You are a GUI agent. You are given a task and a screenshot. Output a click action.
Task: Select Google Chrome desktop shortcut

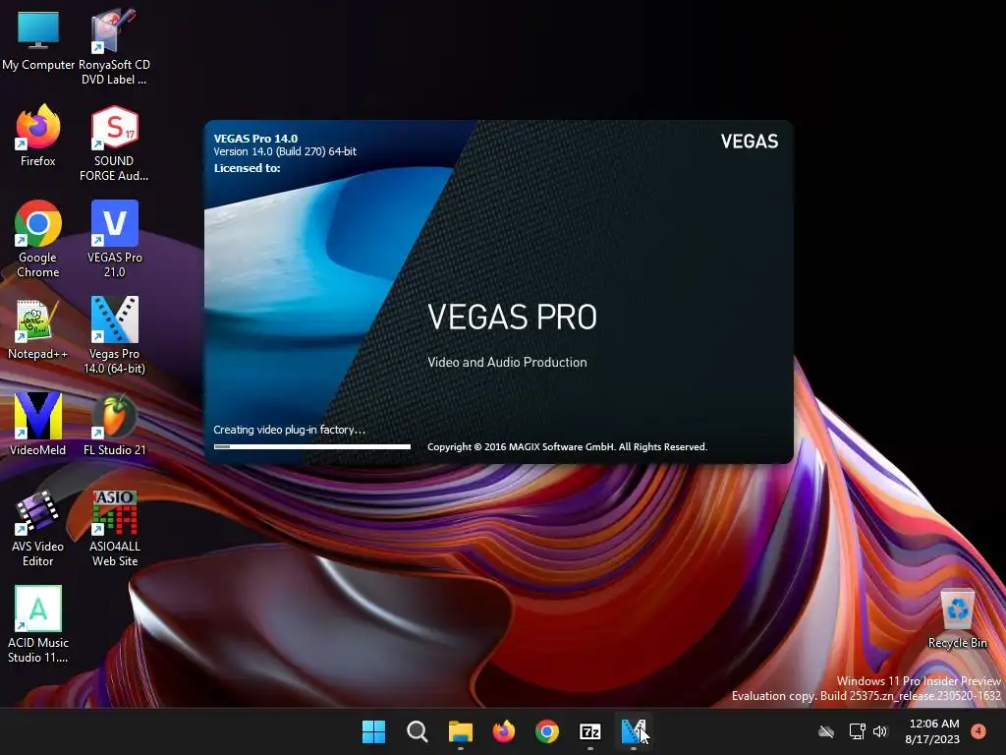click(38, 239)
